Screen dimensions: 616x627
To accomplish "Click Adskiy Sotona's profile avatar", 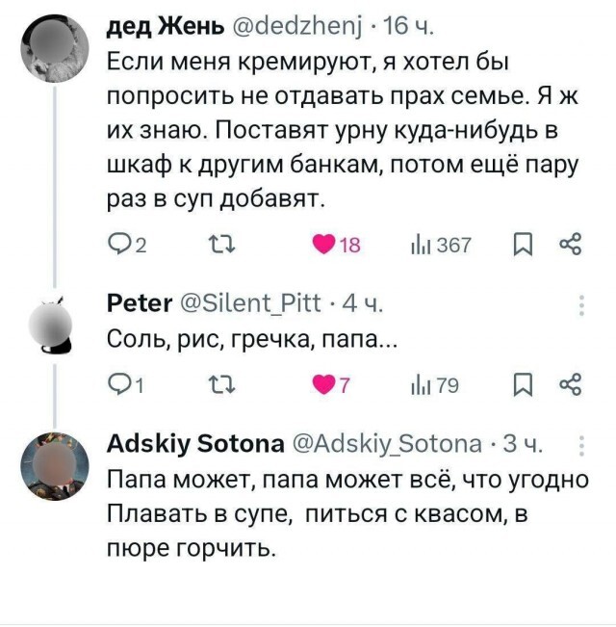I will point(55,465).
